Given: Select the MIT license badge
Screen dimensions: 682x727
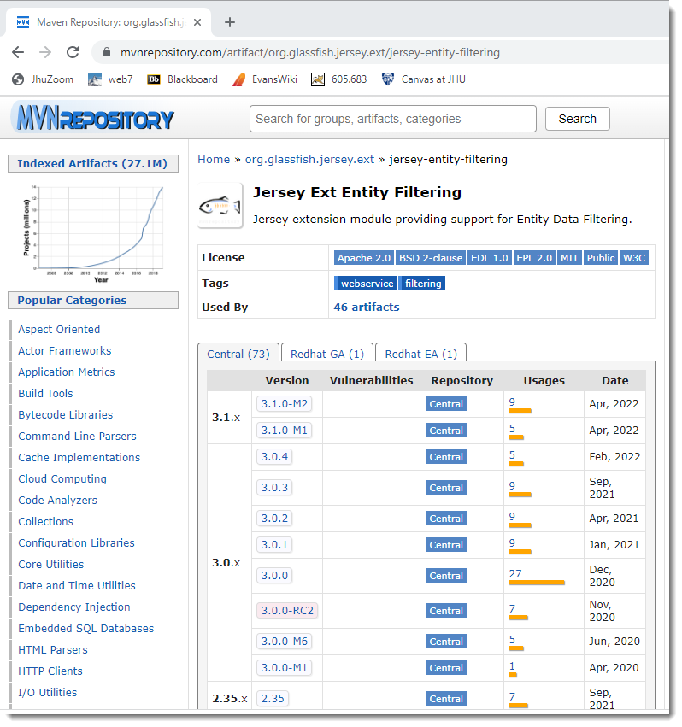Looking at the screenshot, I should (x=569, y=258).
